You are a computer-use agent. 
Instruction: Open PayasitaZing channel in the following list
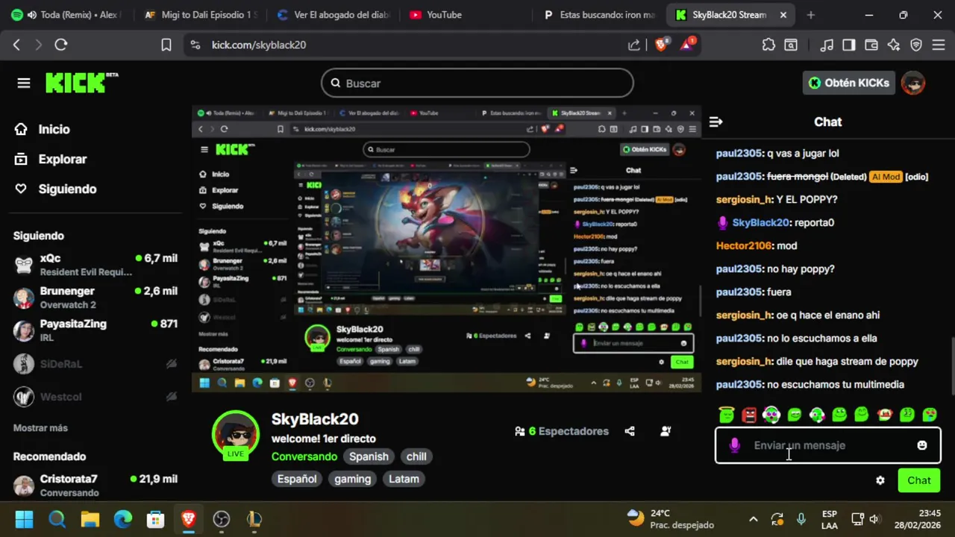pyautogui.click(x=95, y=330)
